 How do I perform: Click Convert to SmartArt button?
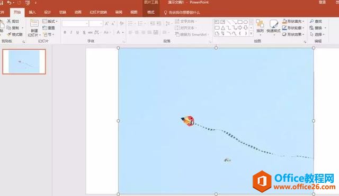192,34
